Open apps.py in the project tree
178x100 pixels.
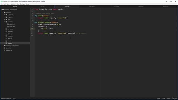coord(10,34)
